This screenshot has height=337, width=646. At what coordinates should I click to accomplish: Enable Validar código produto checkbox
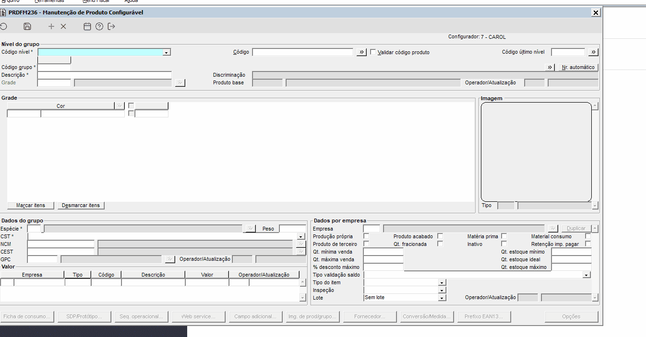click(373, 52)
